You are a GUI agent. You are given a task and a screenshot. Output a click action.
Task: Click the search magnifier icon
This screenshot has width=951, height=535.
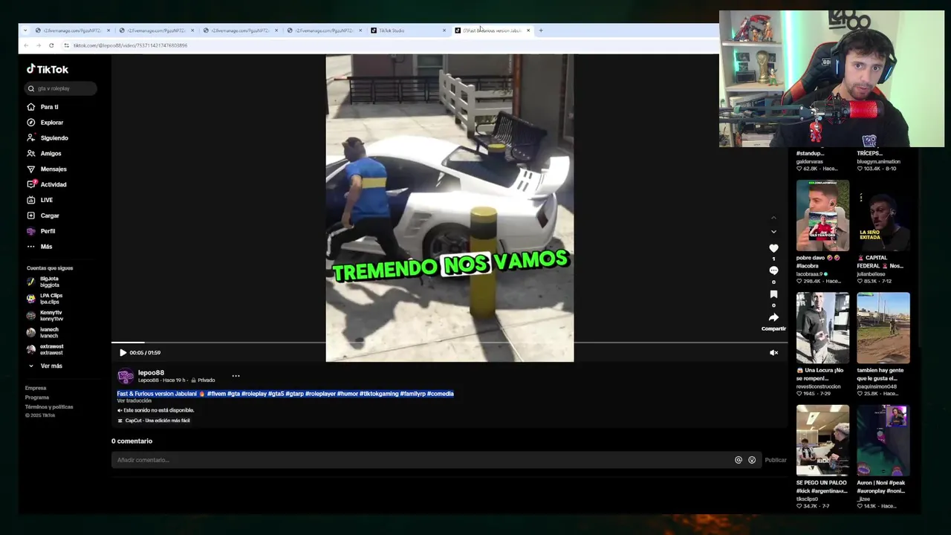(x=31, y=88)
